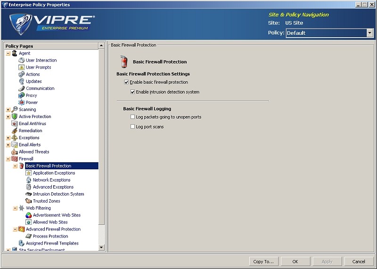
Task: Select Basic Firewall Protection tree item
Action: point(62,166)
